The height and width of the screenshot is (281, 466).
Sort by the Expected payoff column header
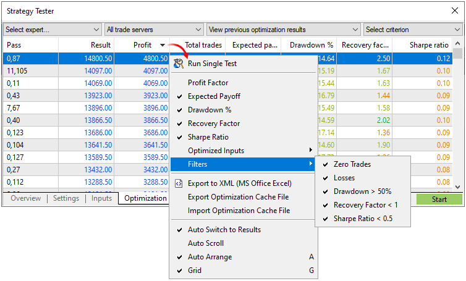[253, 45]
